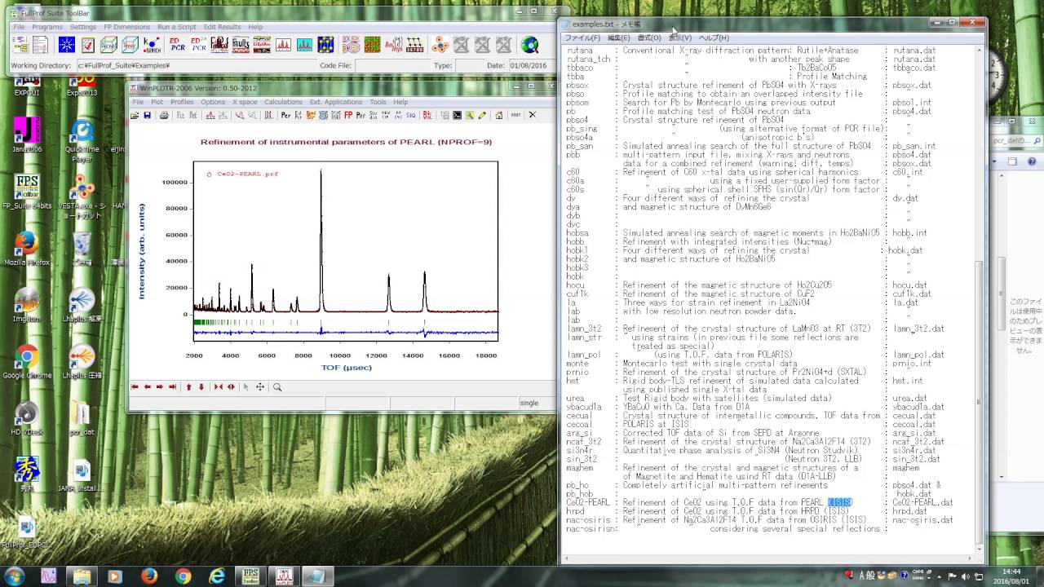Screen dimensions: 1044x587
Task: Click the SEQ icon in WinPLOTR toolbar
Action: pyautogui.click(x=410, y=115)
